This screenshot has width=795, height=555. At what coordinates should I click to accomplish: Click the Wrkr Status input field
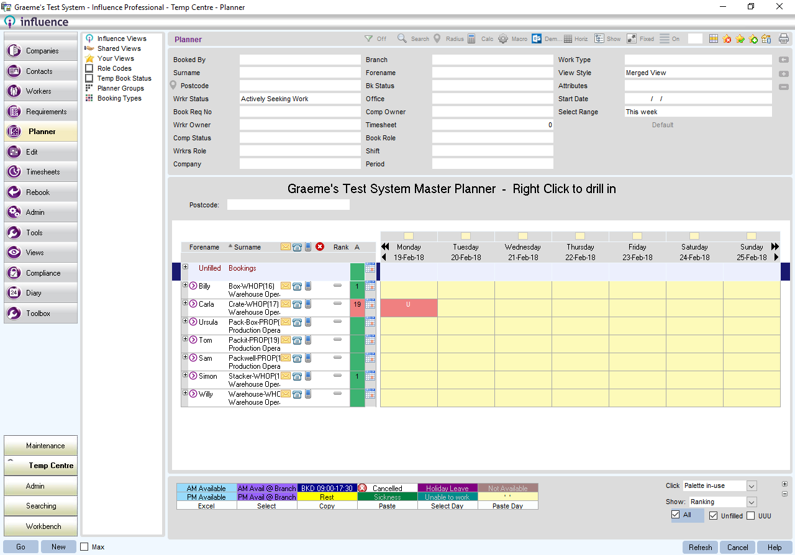(x=299, y=99)
